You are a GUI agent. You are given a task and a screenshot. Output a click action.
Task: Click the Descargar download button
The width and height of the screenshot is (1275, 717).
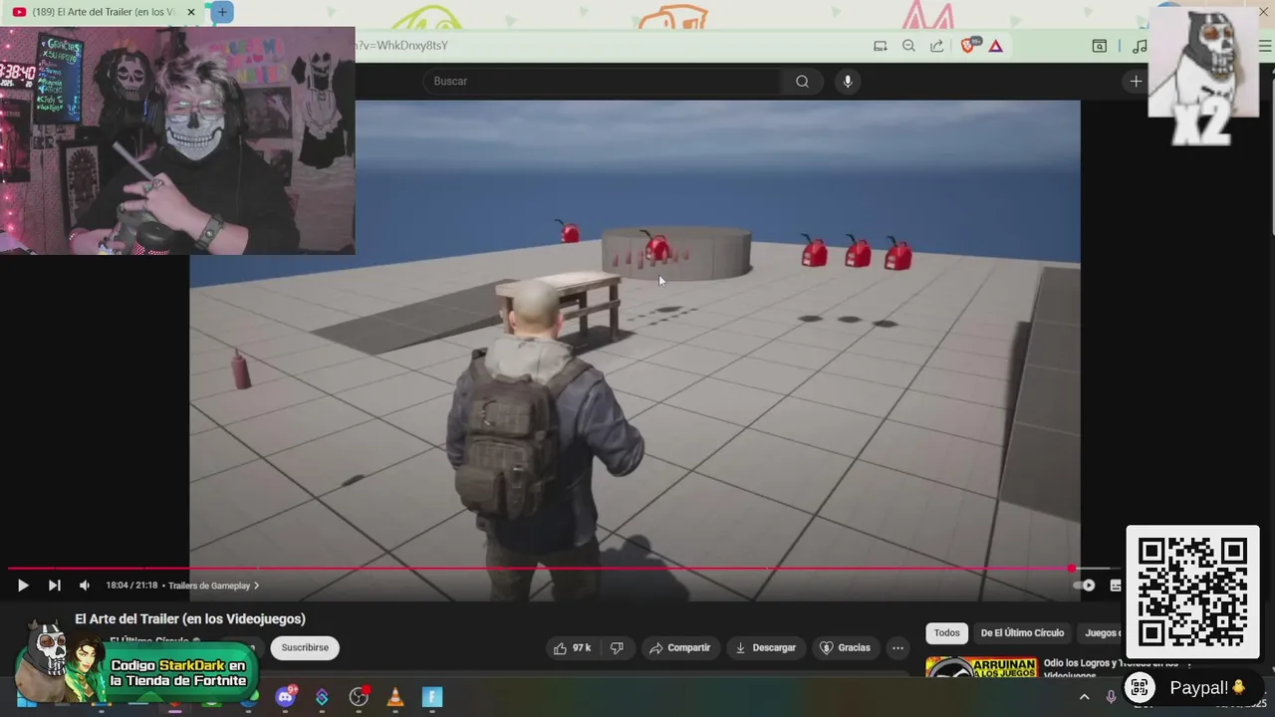[x=765, y=647]
